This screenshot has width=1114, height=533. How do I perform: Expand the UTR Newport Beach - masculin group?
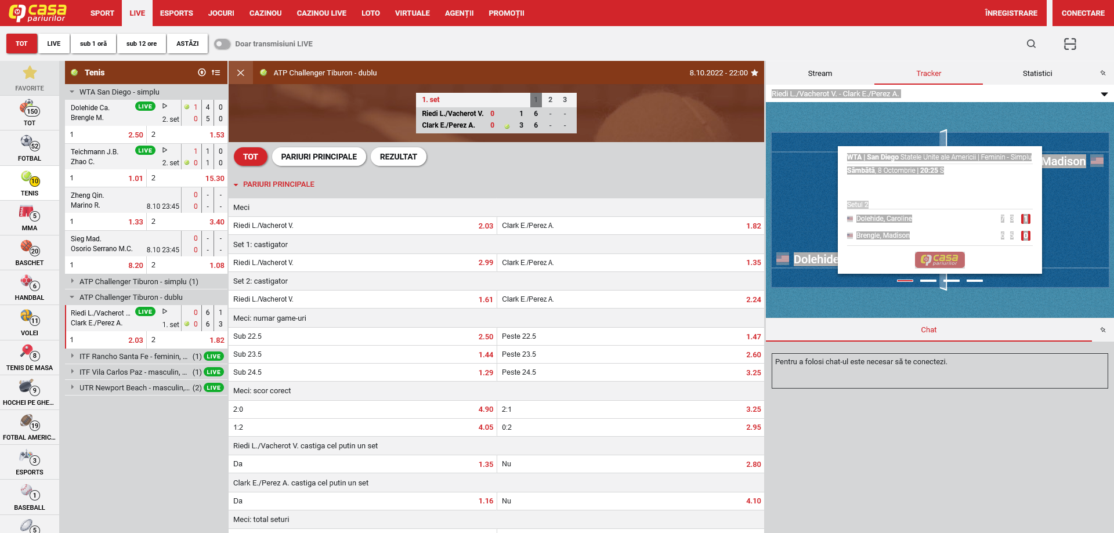pyautogui.click(x=146, y=387)
